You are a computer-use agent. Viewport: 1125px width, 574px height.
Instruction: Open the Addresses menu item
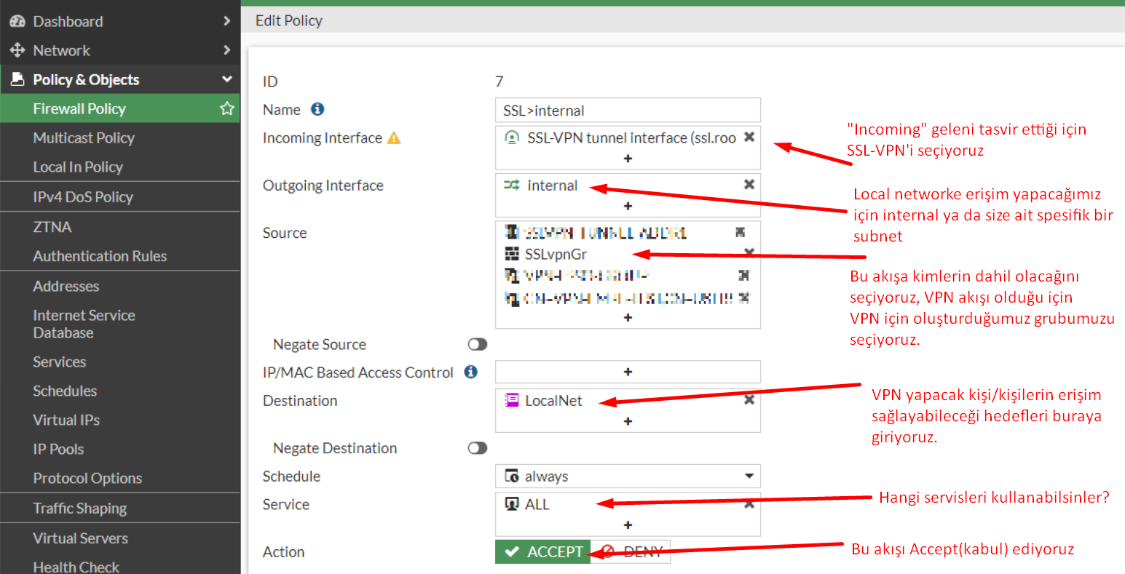(x=66, y=286)
